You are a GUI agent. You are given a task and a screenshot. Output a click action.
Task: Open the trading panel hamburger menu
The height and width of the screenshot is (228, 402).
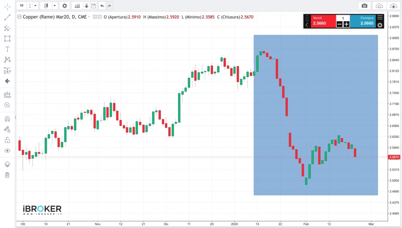(380, 17)
